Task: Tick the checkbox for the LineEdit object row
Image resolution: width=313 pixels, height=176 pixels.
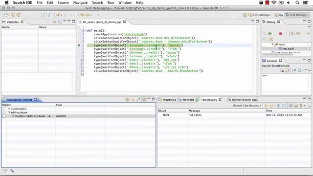Action: pos(4,116)
